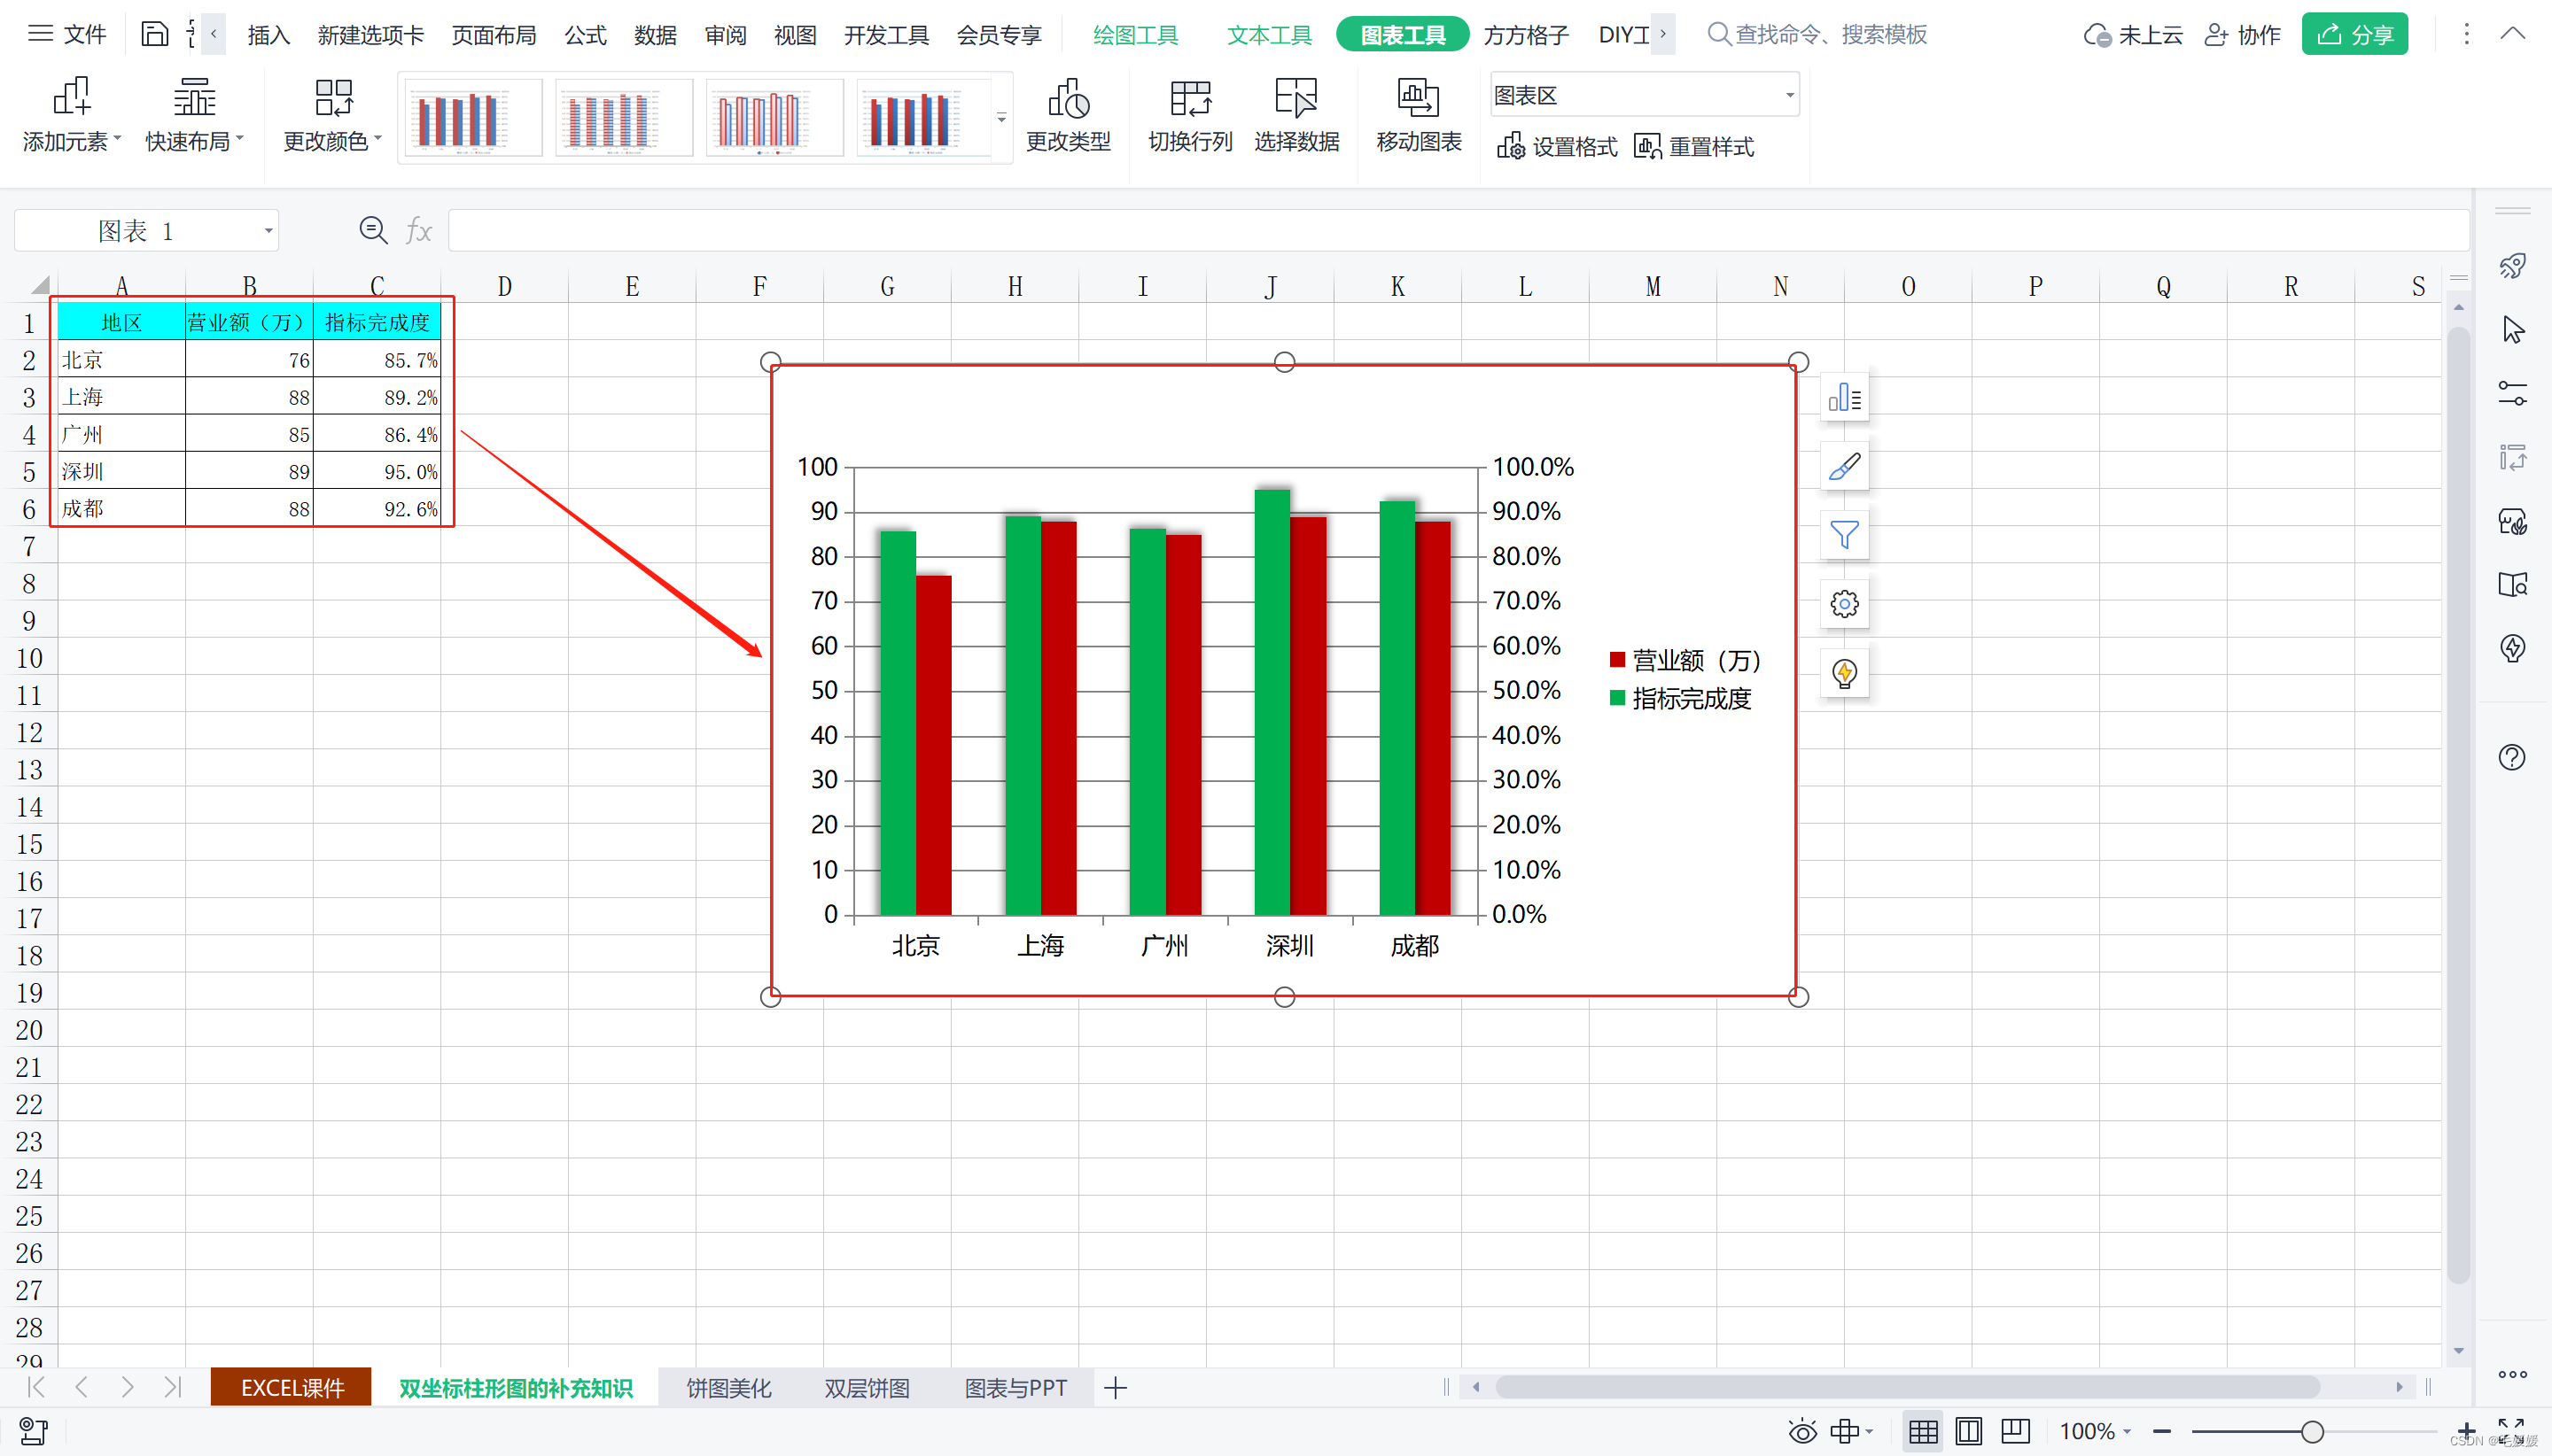Switch to page break preview in status bar
The width and height of the screenshot is (2552, 1456).
(2014, 1432)
